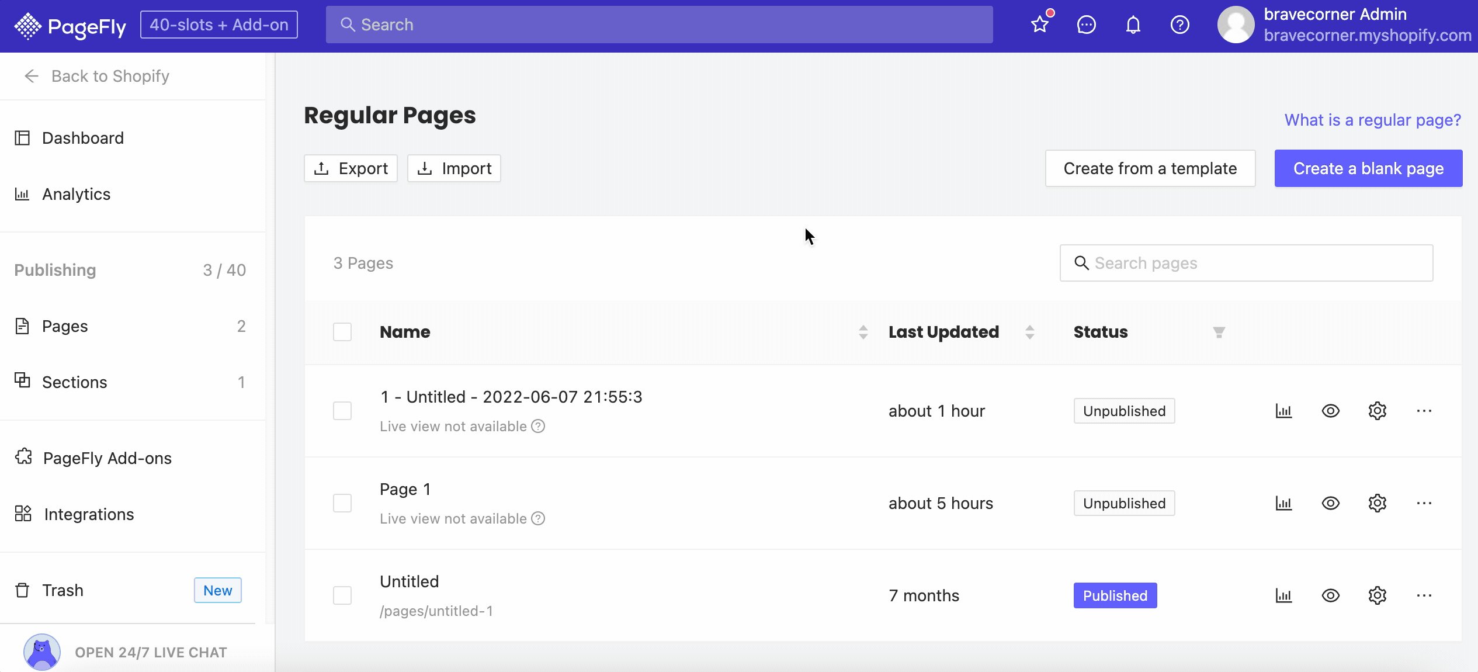Click the bravecorner Admin avatar

coord(1236,25)
